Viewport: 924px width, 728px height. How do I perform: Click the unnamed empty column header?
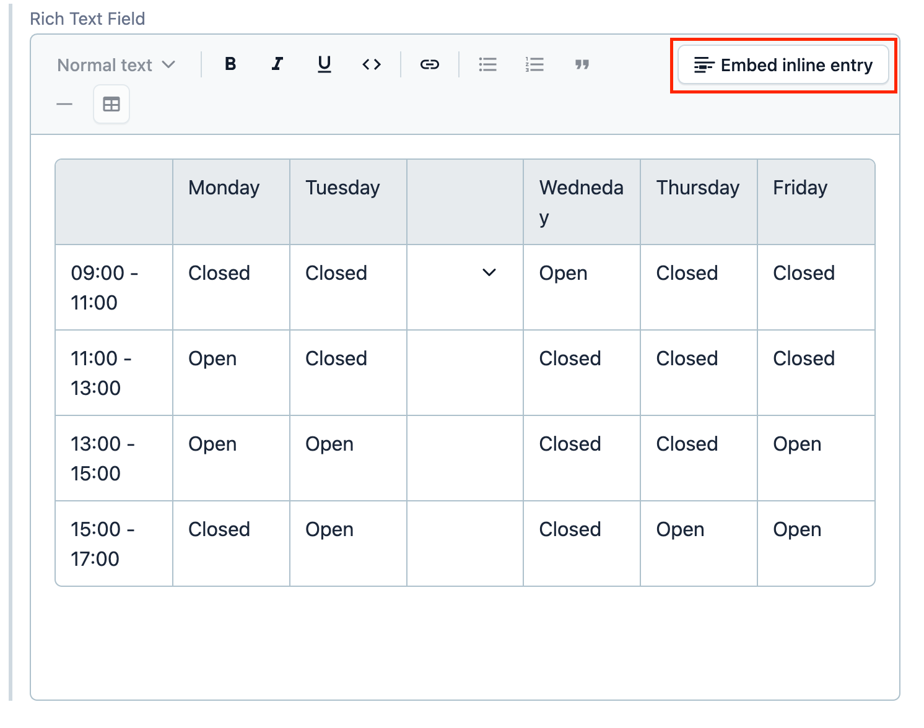[x=464, y=201]
